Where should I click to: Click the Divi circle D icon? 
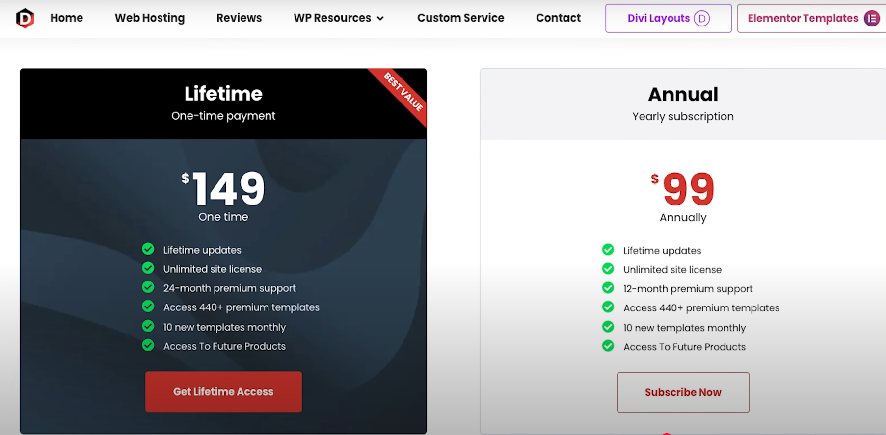click(x=701, y=19)
